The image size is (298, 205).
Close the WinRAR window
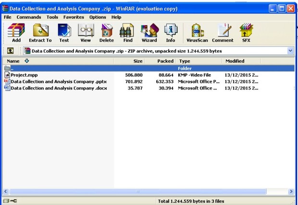click(x=291, y=9)
